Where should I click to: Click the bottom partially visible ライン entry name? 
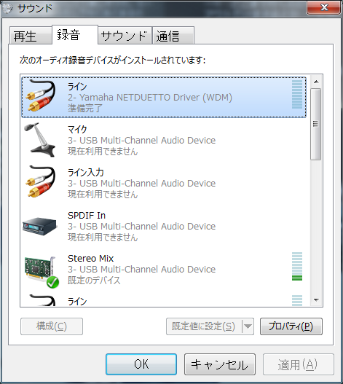coord(77,302)
